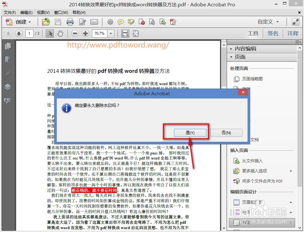Click the 70.7% zoom level field
This screenshot has width=304, height=232.
point(100,34)
